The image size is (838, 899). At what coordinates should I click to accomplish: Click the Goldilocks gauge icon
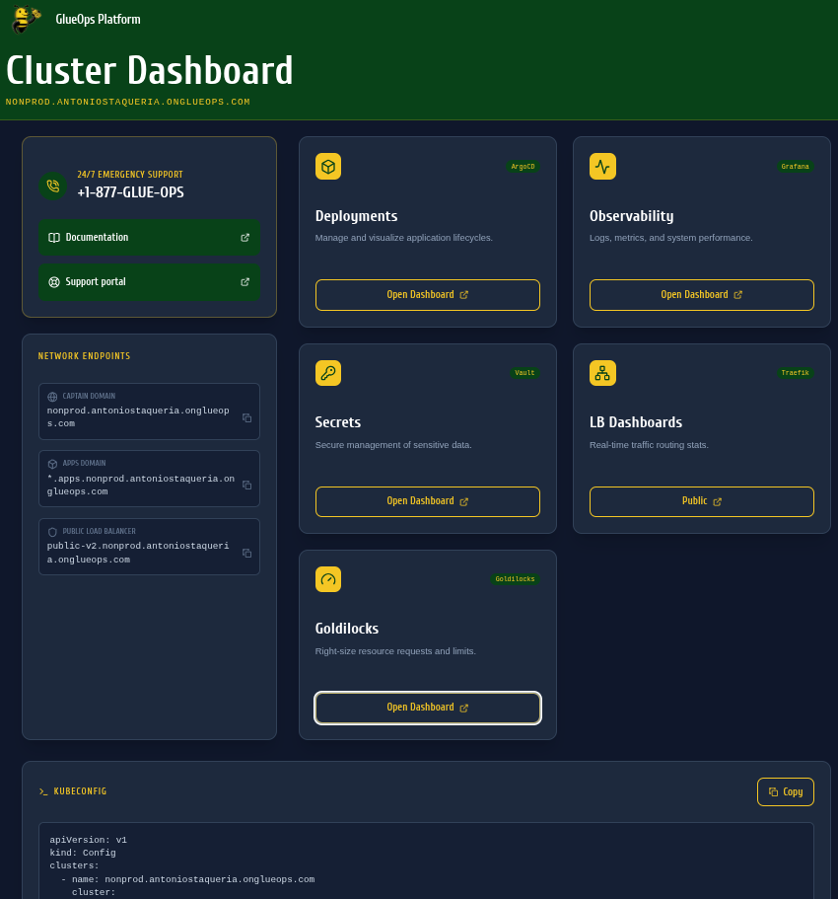[328, 579]
